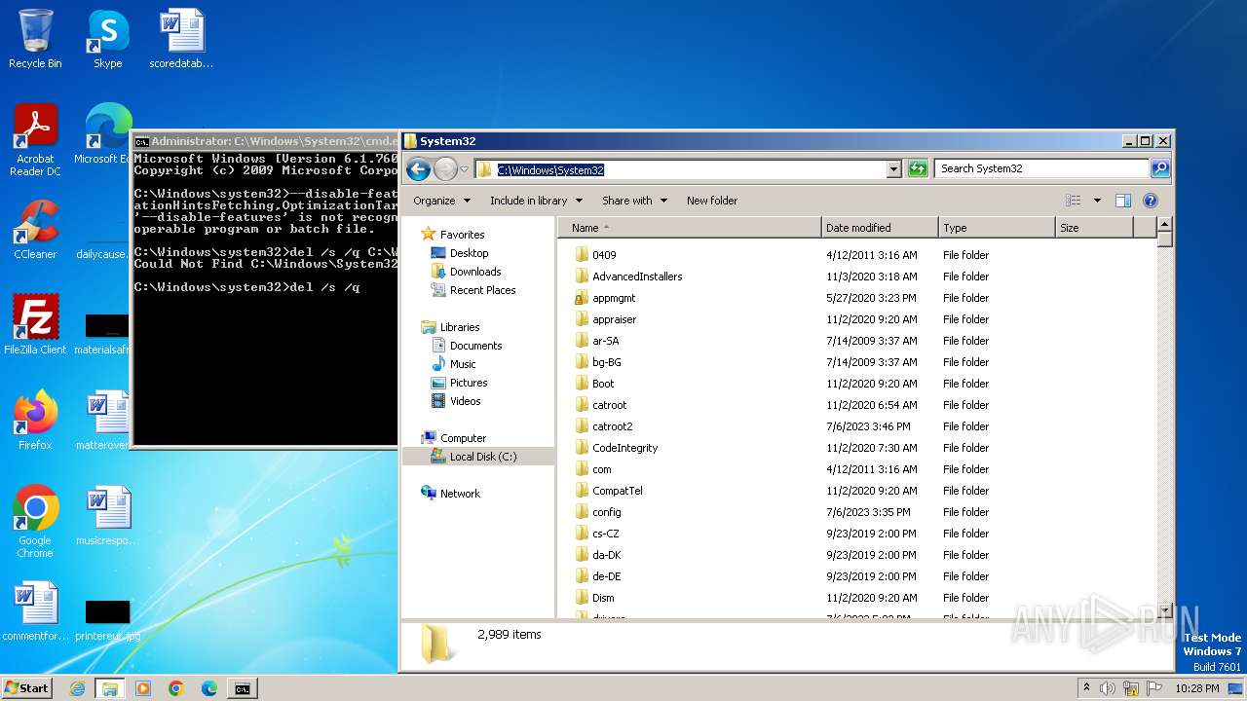Click Chrome icon in the taskbar

point(175,688)
